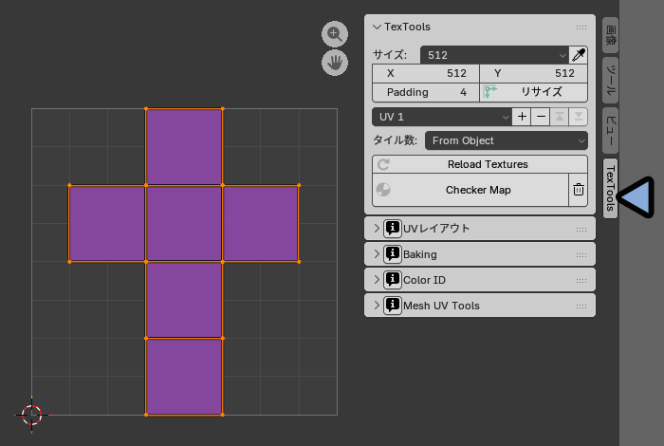
Task: Collapse the TexTools panel header
Action: point(377,28)
